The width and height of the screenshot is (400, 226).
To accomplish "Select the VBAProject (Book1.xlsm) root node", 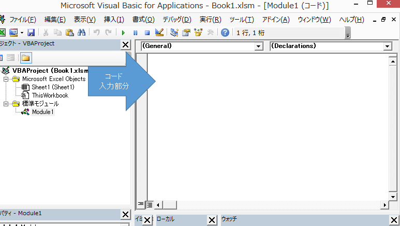I will [x=50, y=71].
